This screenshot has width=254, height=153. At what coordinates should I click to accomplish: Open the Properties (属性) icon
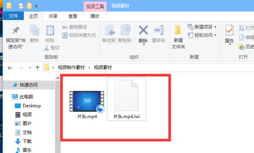point(229,30)
